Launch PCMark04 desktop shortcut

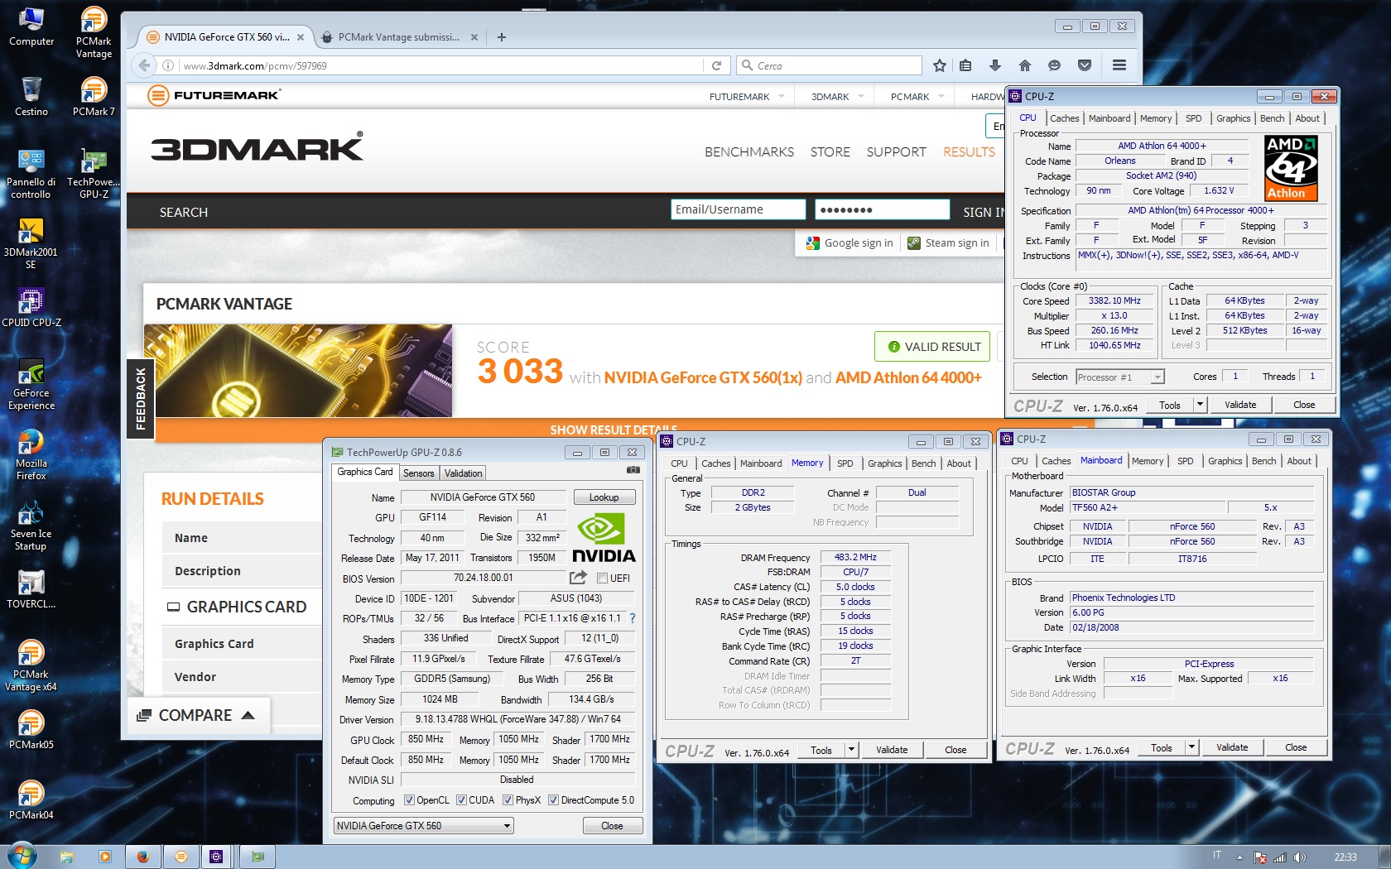point(31,800)
